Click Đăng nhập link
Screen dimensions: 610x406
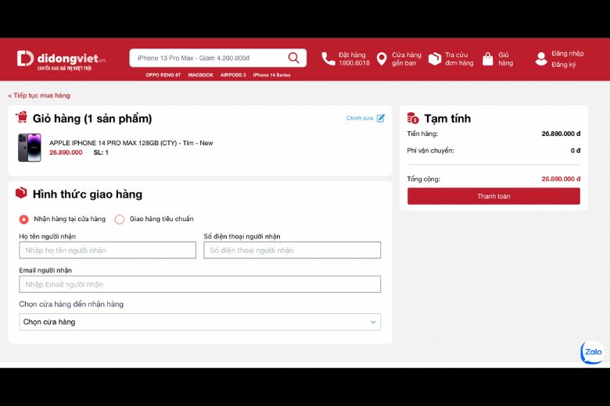pos(568,54)
